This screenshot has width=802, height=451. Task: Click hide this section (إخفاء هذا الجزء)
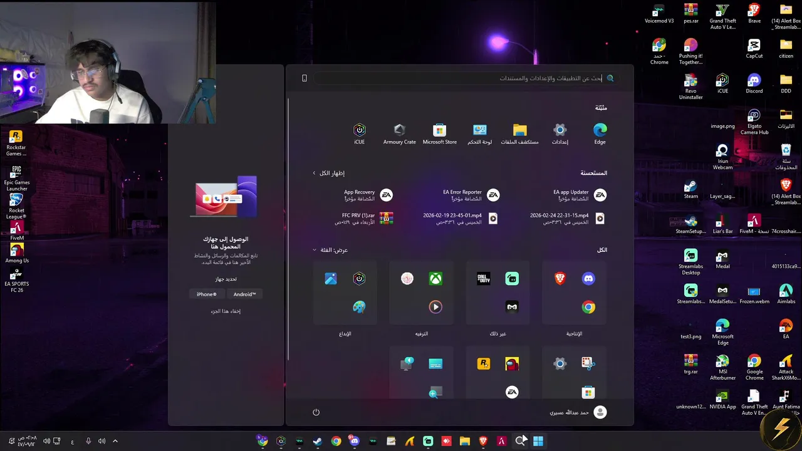pos(226,311)
